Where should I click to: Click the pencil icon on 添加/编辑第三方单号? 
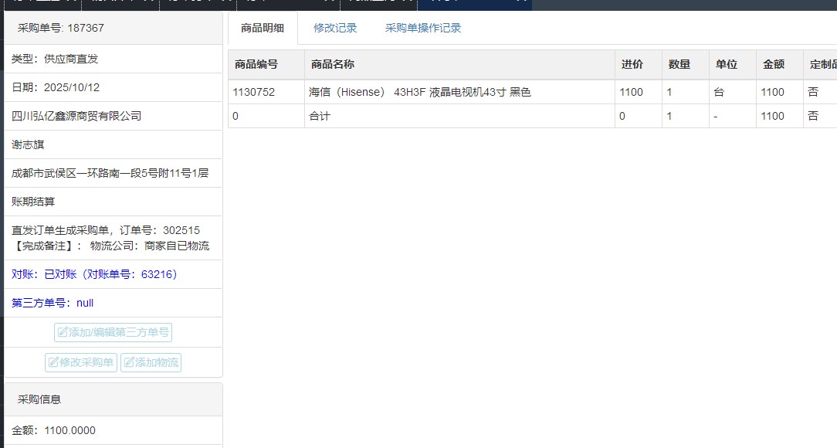pyautogui.click(x=63, y=333)
